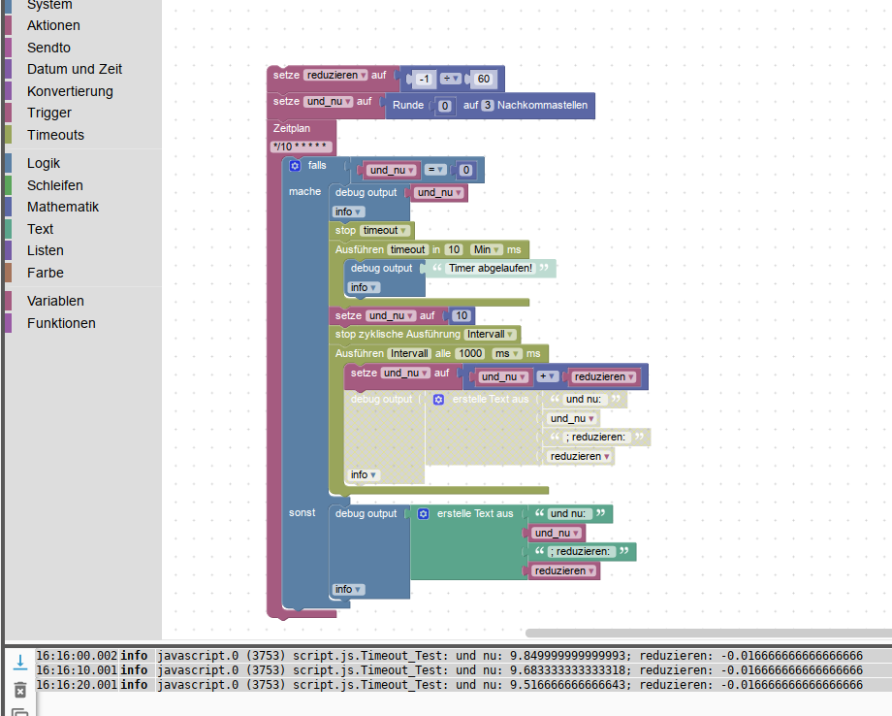Image resolution: width=892 pixels, height=716 pixels.
Task: Open Intervall dropdown in stop zyklische Ausführung
Action: pyautogui.click(x=490, y=335)
